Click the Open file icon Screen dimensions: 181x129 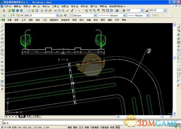(33, 11)
